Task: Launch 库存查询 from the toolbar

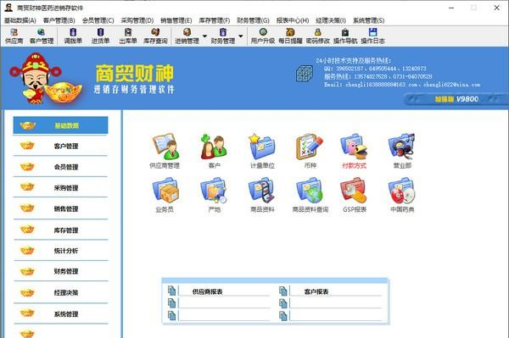Action: click(x=155, y=36)
